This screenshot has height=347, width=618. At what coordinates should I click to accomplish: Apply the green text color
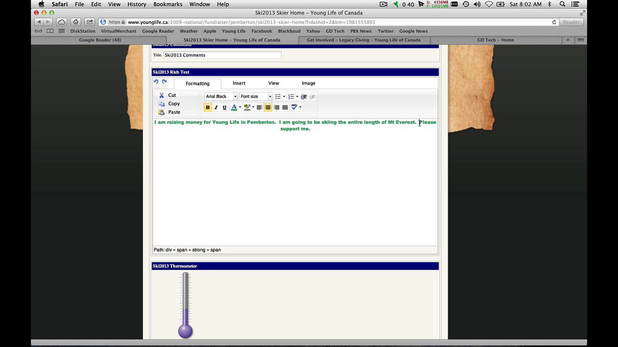234,107
